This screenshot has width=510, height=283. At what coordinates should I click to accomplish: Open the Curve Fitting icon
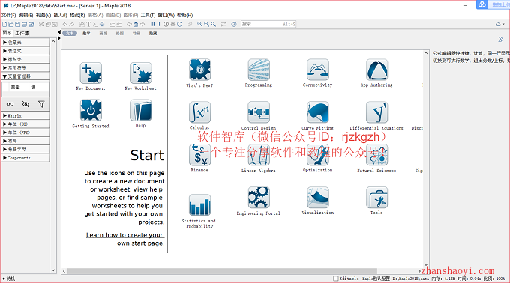[318, 112]
